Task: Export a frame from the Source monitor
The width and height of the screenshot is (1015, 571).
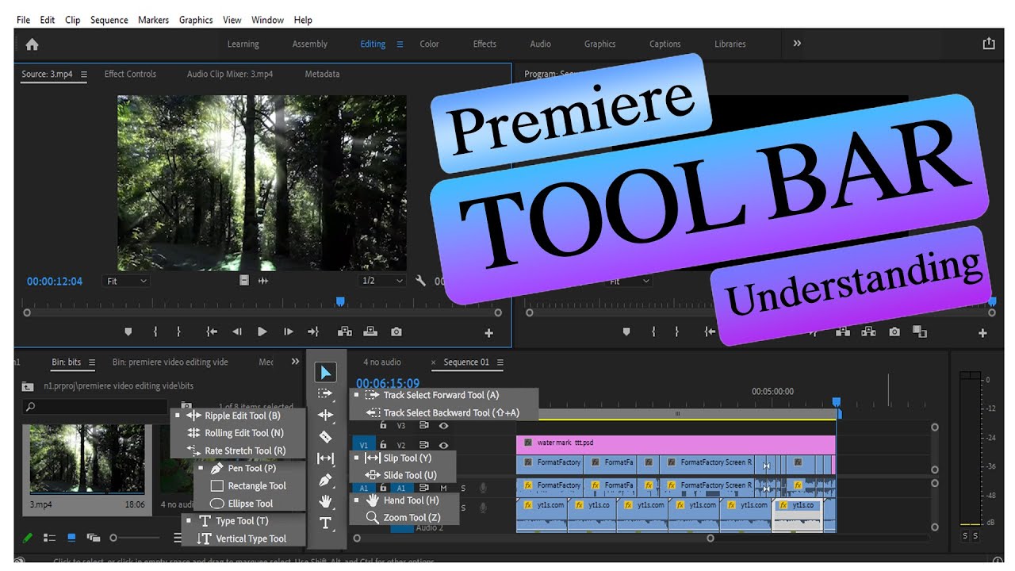Action: coord(396,332)
